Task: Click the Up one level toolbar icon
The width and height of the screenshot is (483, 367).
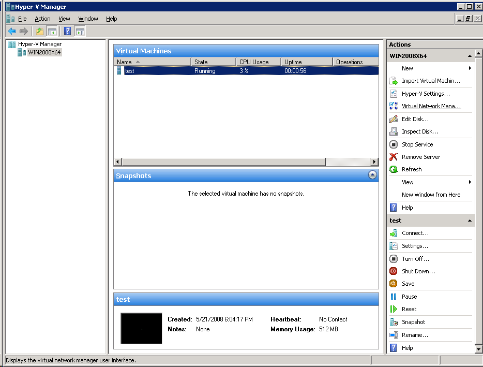Action: 40,31
